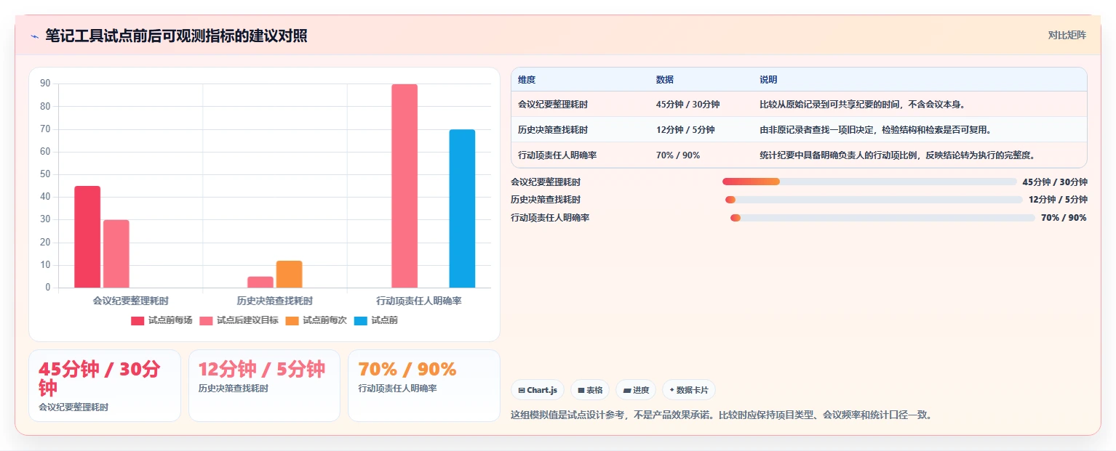
Task: Click the 会议纪要整理耗时 label left of progress bar
Action: point(546,182)
